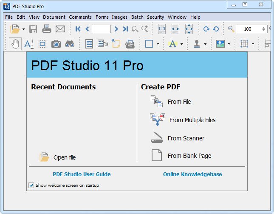Go to the previous page arrow

(87, 29)
